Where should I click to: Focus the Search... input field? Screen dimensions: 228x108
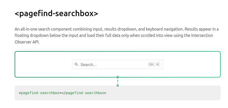click(x=117, y=64)
